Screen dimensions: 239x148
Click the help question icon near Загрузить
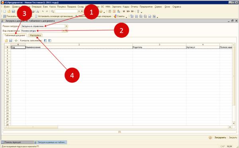(210, 138)
